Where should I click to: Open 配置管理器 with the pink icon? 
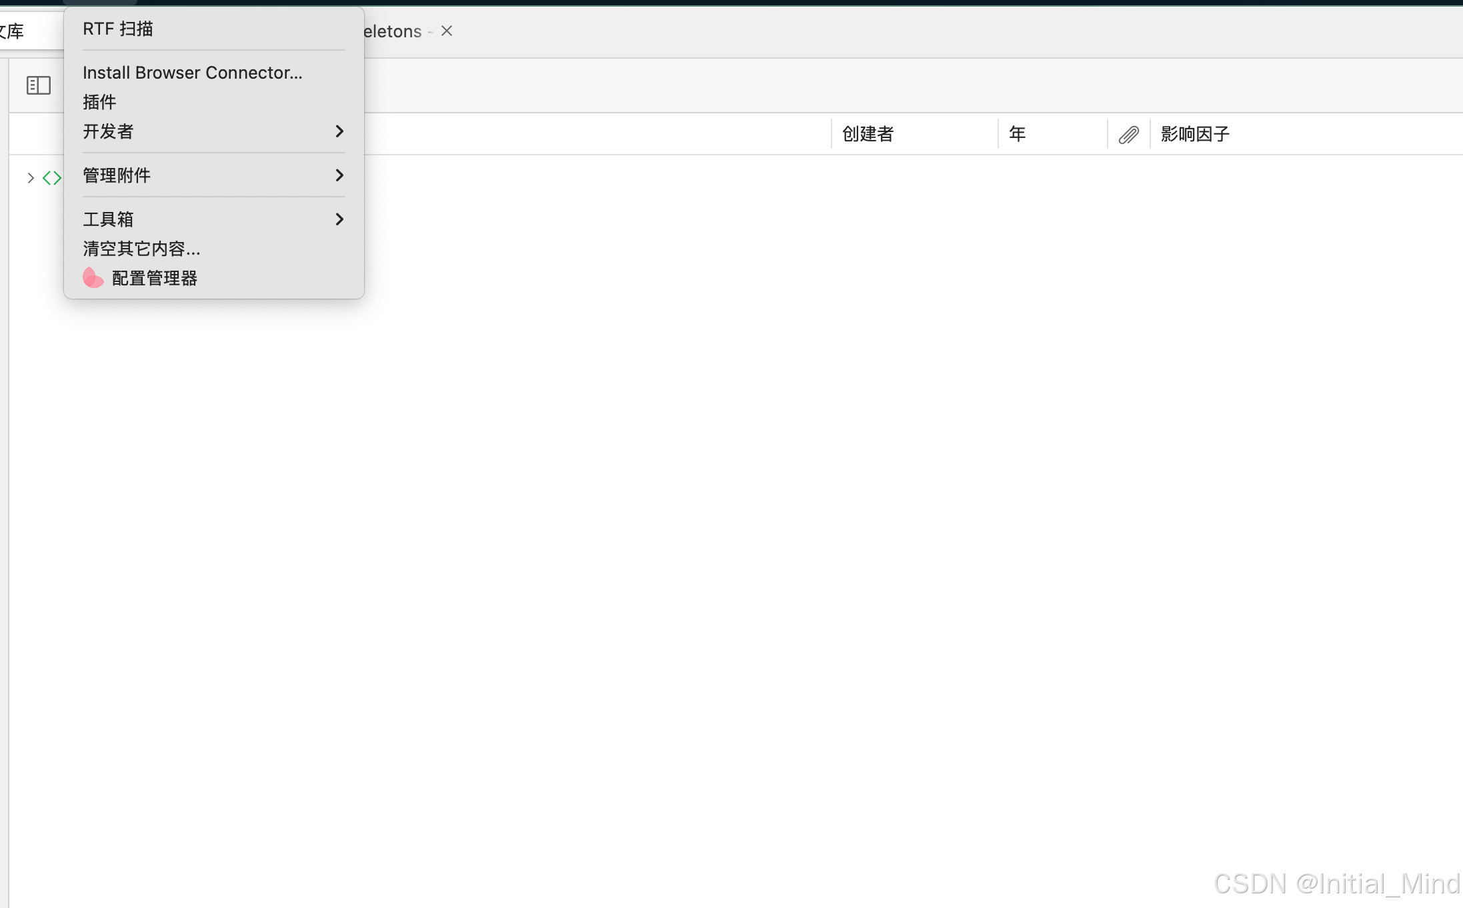[154, 278]
